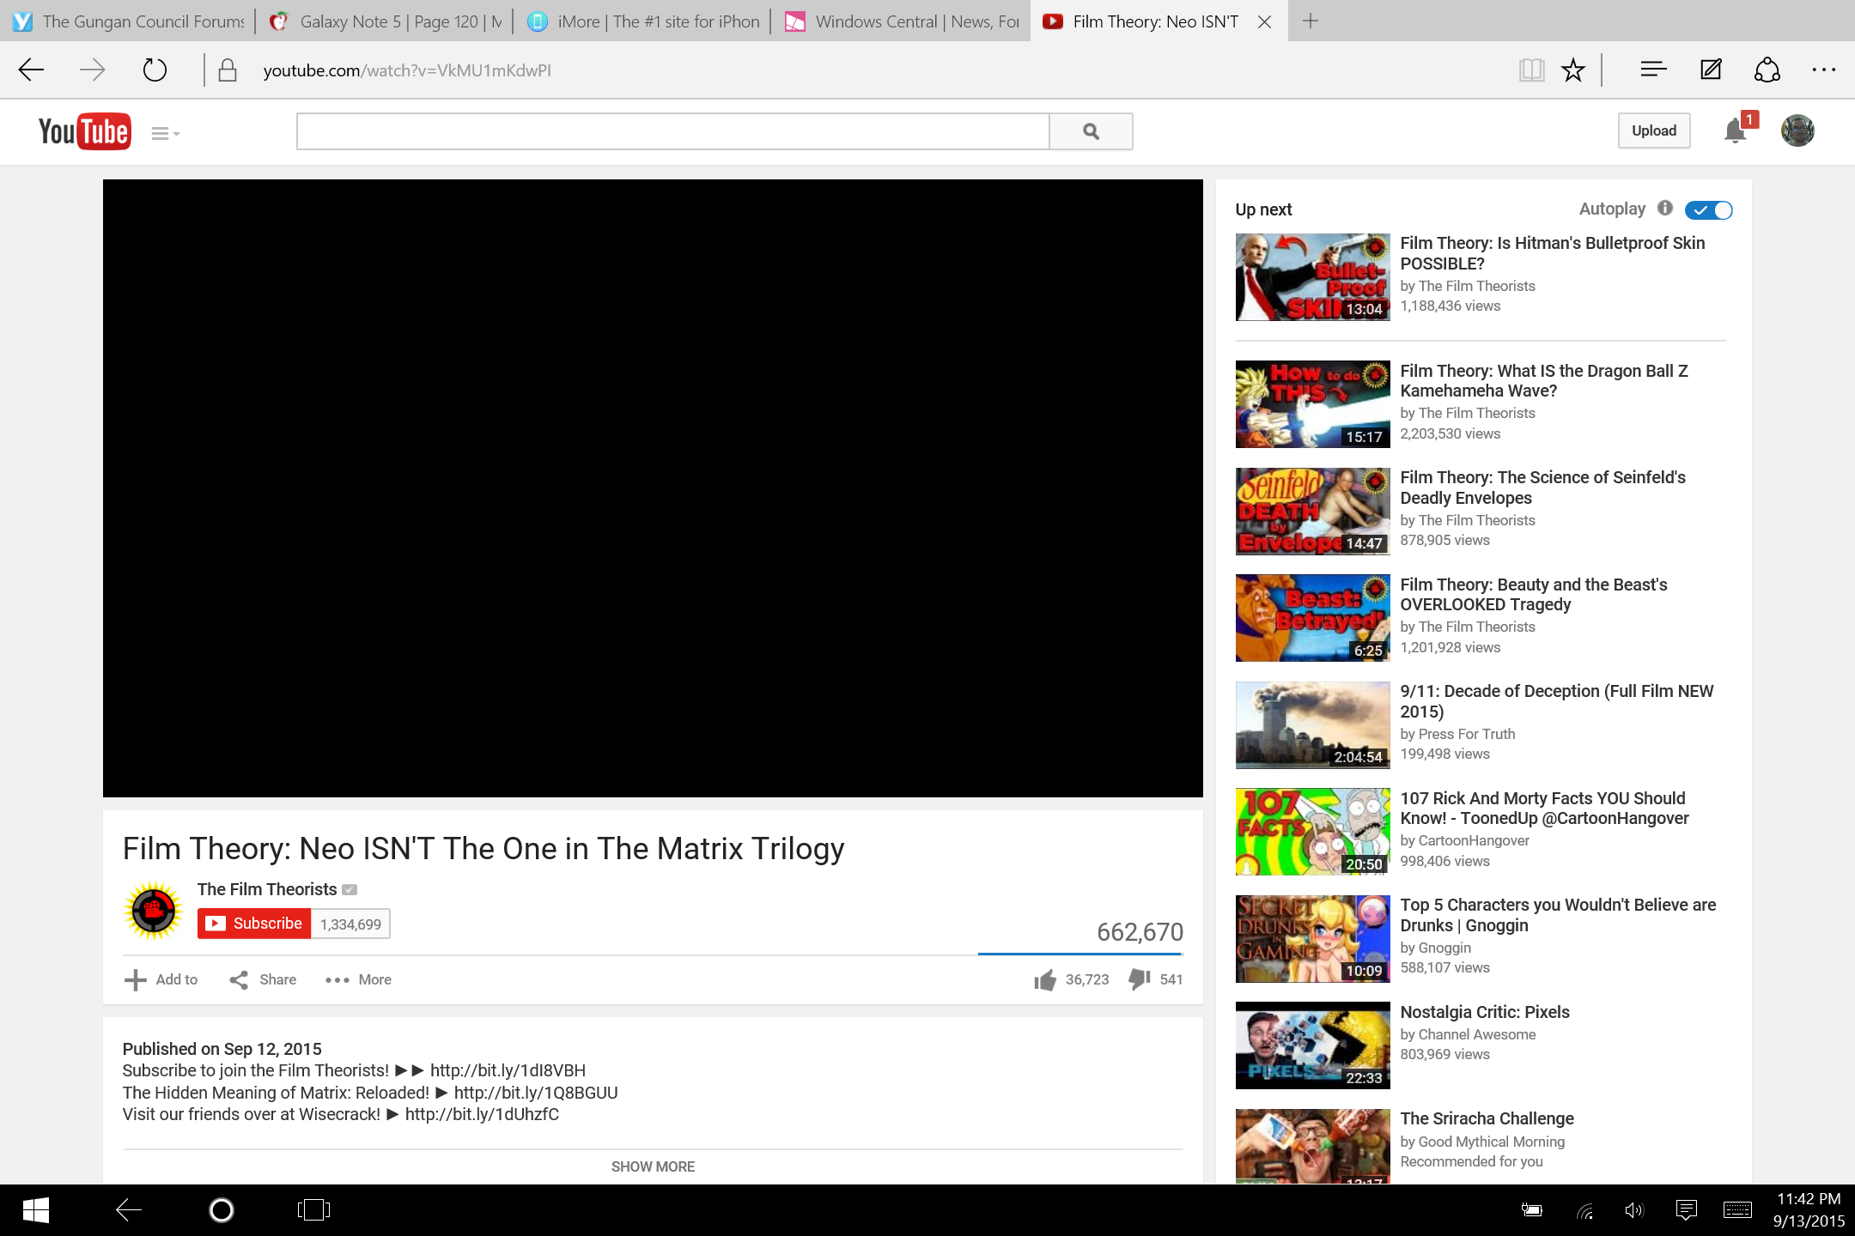This screenshot has height=1236, width=1855.
Task: Click the YouTube search magnifier button
Action: [x=1091, y=131]
